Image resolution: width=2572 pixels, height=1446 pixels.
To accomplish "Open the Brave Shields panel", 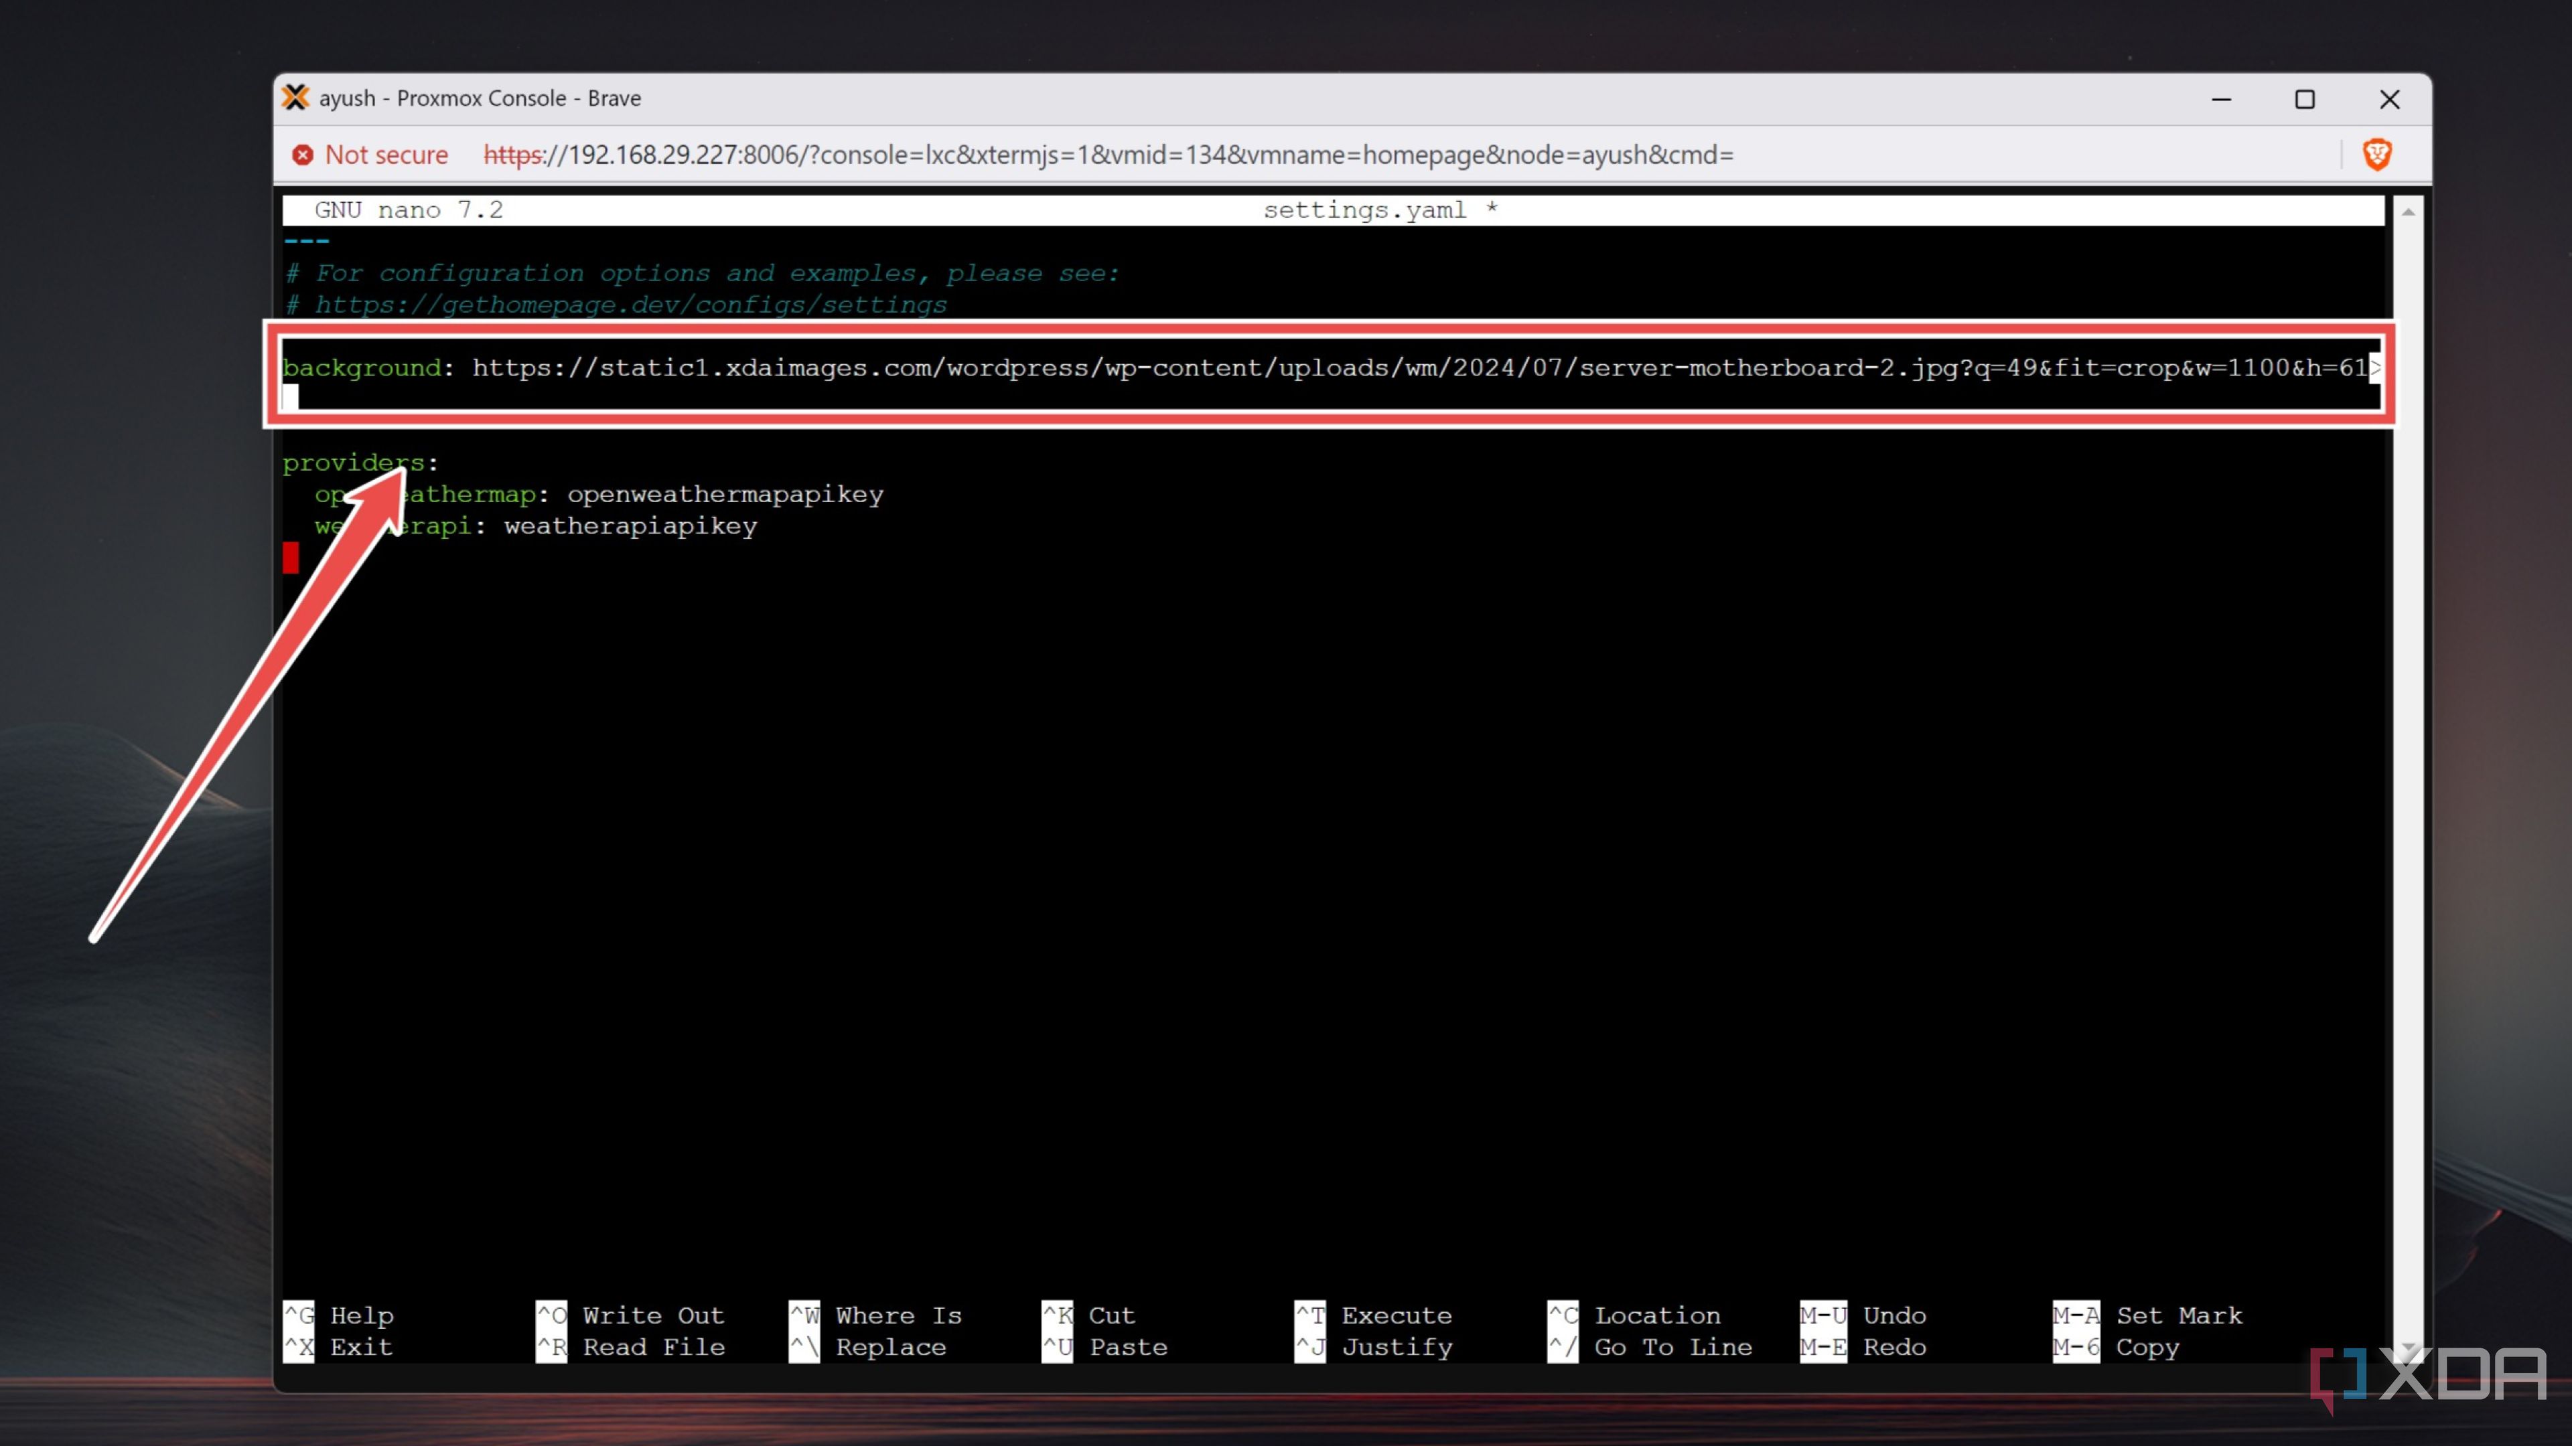I will [2377, 155].
